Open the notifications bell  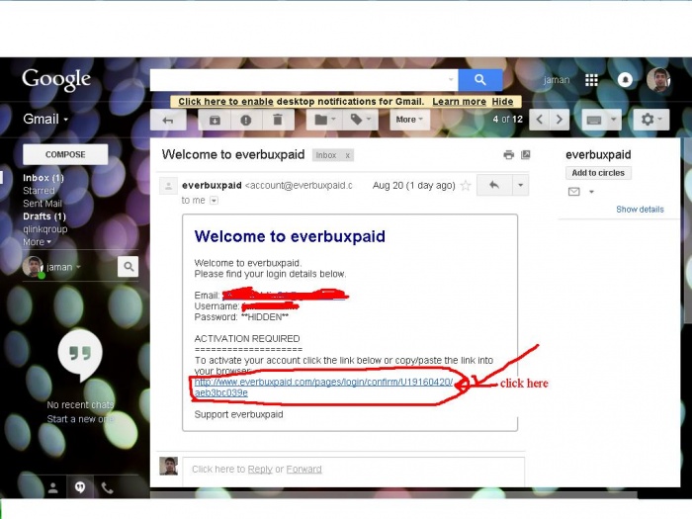click(625, 80)
